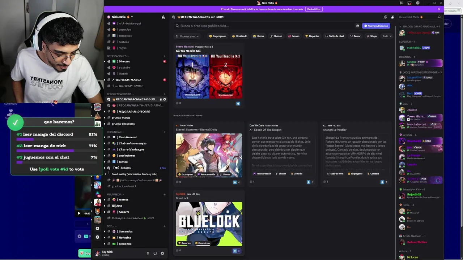Open the Solo Leveling thread under debates
Screen dimensions: 463x260
(135, 174)
